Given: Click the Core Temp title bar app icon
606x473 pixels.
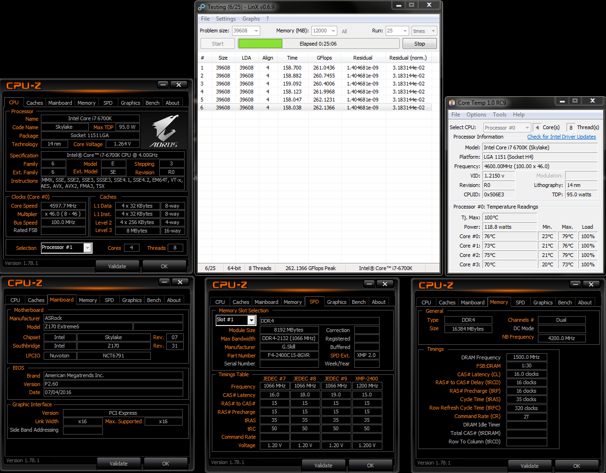Looking at the screenshot, I should pyautogui.click(x=452, y=102).
